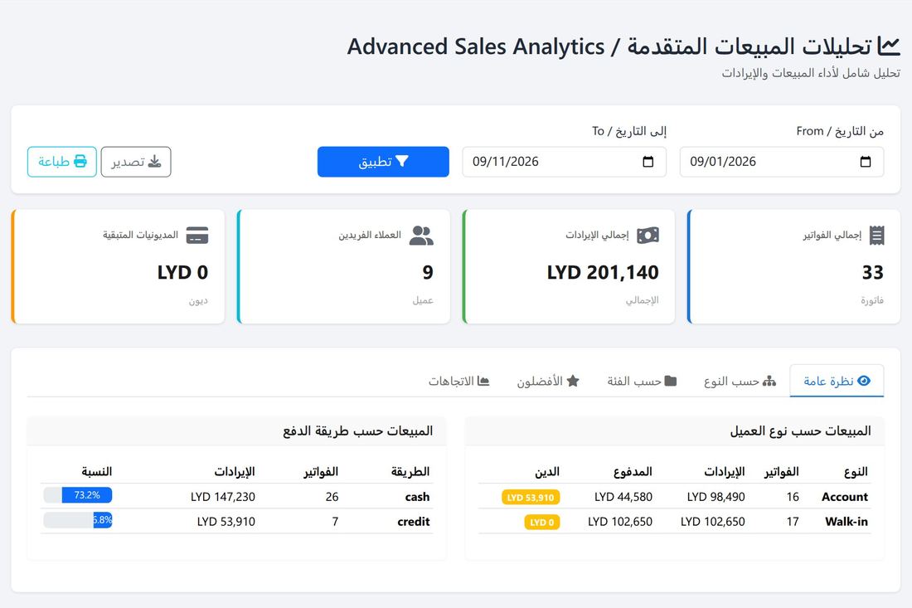The width and height of the screenshot is (912, 608).
Task: Click the 7 credit invoices count cell
Action: [x=335, y=522]
